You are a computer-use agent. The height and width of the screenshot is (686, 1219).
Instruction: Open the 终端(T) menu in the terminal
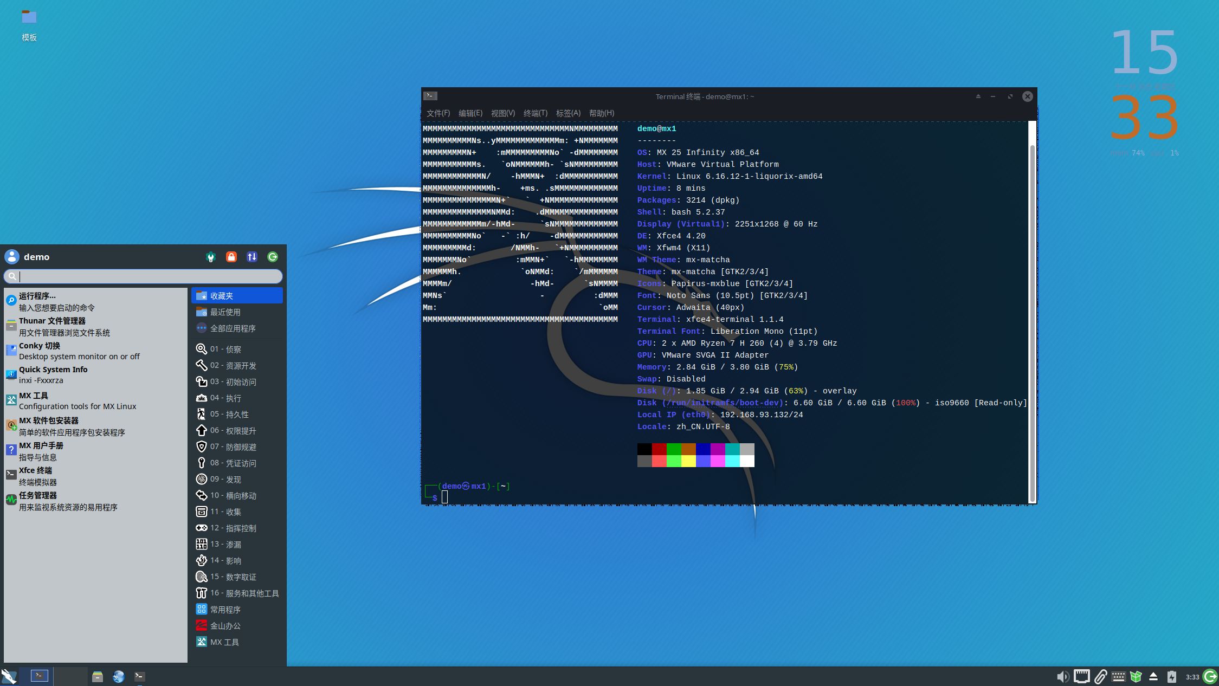point(535,113)
